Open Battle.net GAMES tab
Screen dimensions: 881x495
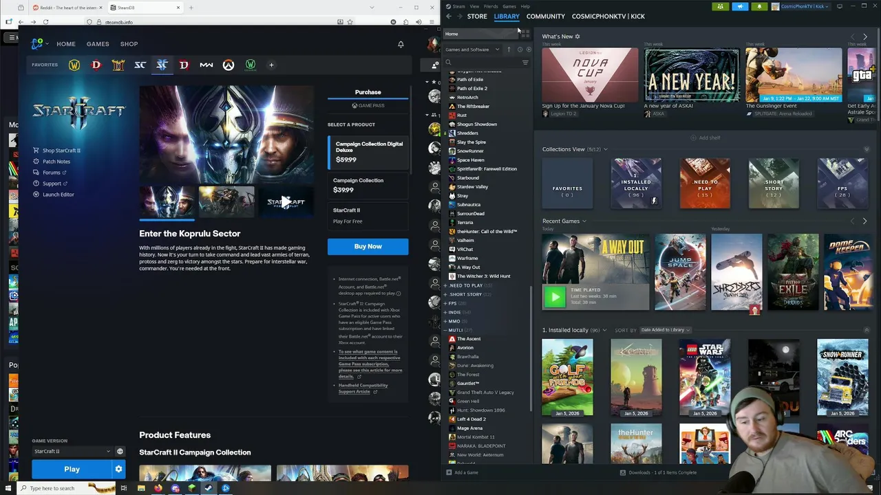tap(98, 44)
